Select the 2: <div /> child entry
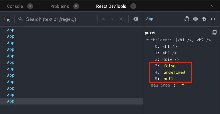The width and height of the screenshot is (220, 114). [167, 59]
